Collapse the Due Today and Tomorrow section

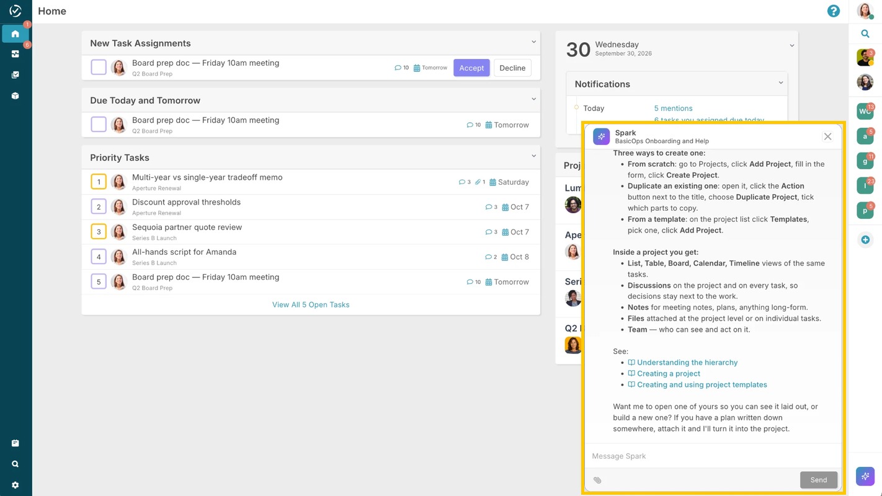[533, 99]
